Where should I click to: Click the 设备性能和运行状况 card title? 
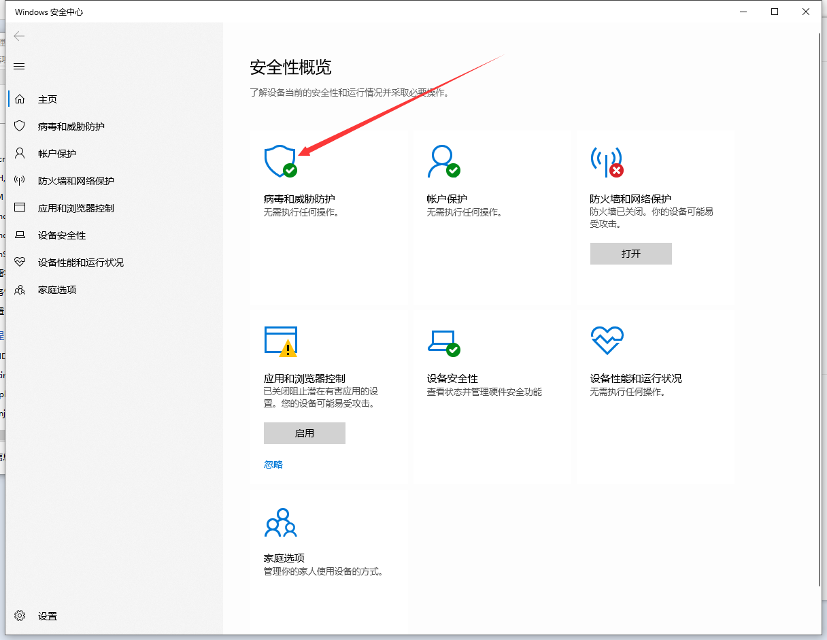[636, 379]
